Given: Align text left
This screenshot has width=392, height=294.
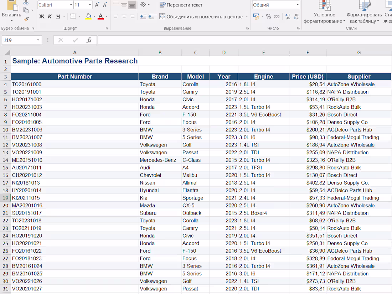Looking at the screenshot, I should (x=116, y=16).
